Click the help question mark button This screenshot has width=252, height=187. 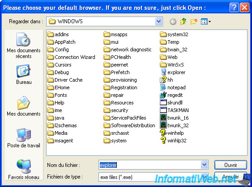(234, 8)
